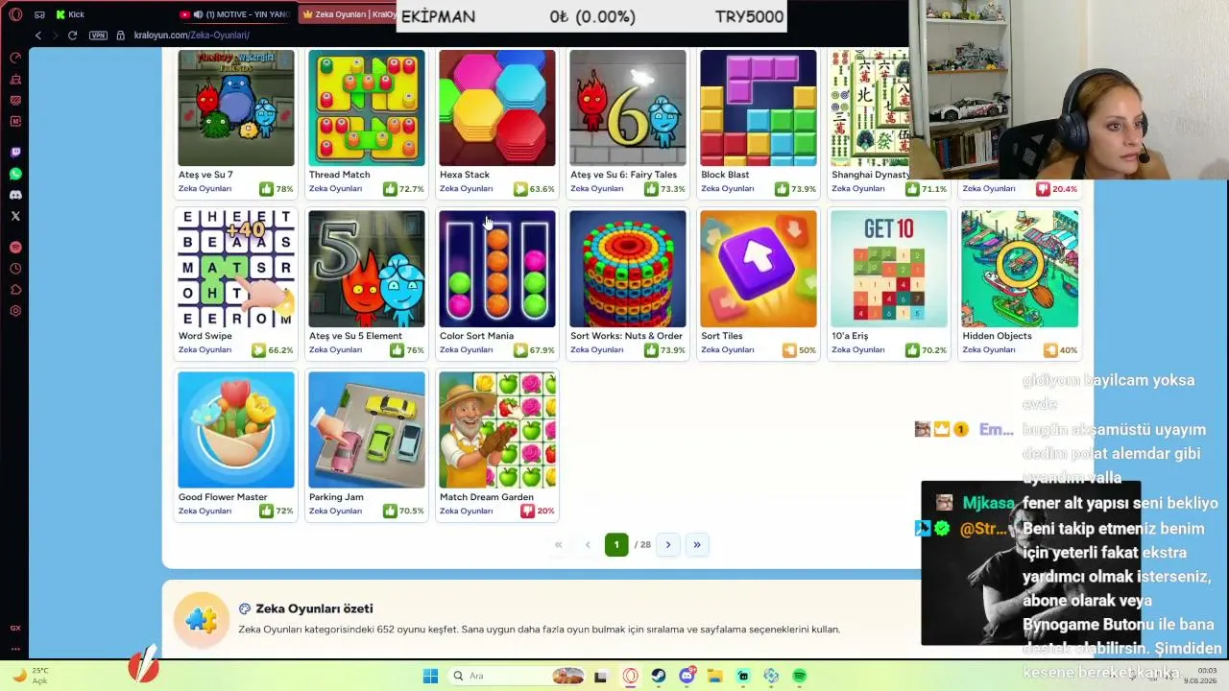Open X (Twitter) in the Opera sidebar
This screenshot has height=691, width=1229.
(x=15, y=216)
